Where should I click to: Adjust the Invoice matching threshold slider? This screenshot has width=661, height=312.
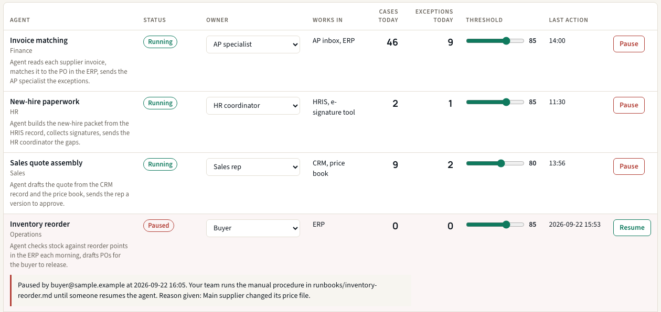pyautogui.click(x=495, y=41)
